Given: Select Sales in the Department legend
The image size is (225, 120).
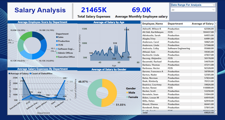Looking at the screenshot, I should pyautogui.click(x=60, y=37).
